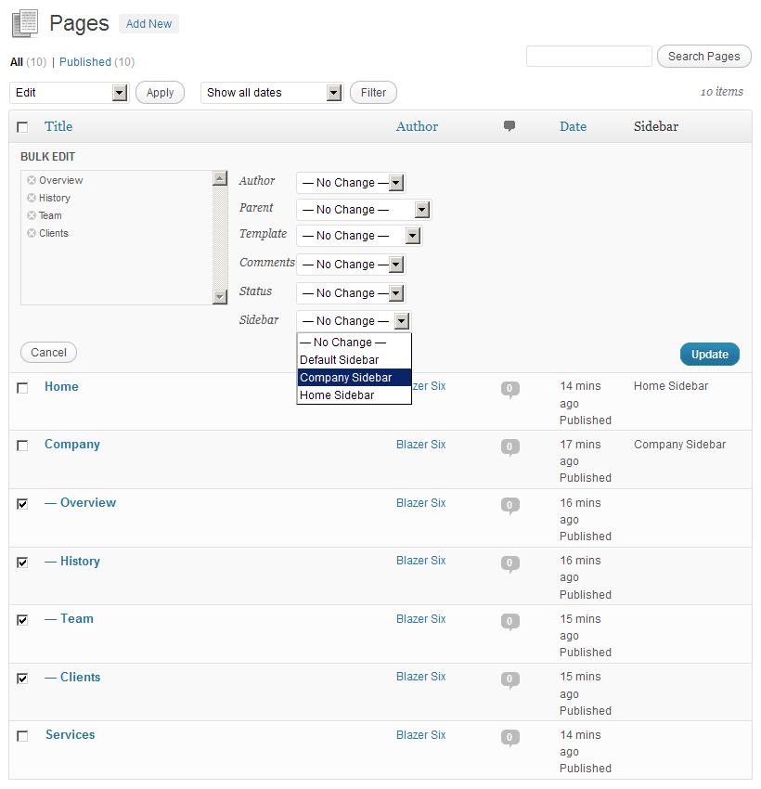Open the Team page title link
The width and height of the screenshot is (761, 789).
69,618
